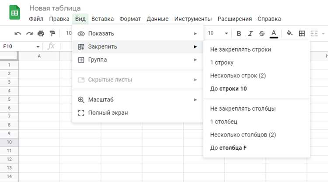This screenshot has height=182, width=328.
Task: Rename the title Новая таблица
Action: [x=55, y=8]
